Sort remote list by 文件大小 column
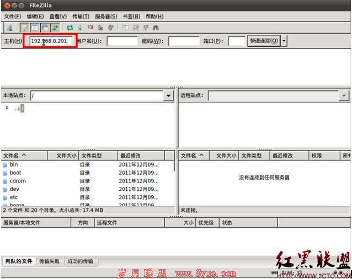 point(224,155)
